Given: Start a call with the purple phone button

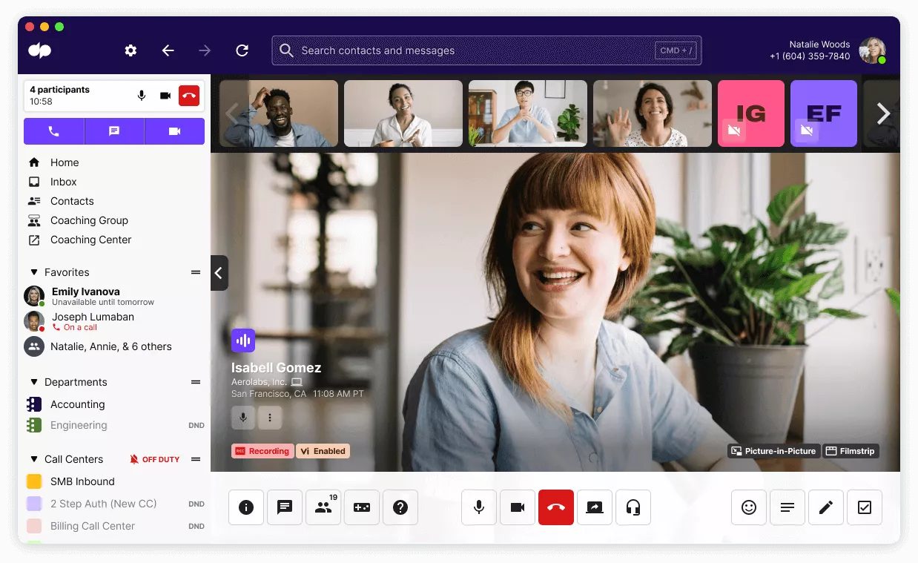Looking at the screenshot, I should 52,131.
